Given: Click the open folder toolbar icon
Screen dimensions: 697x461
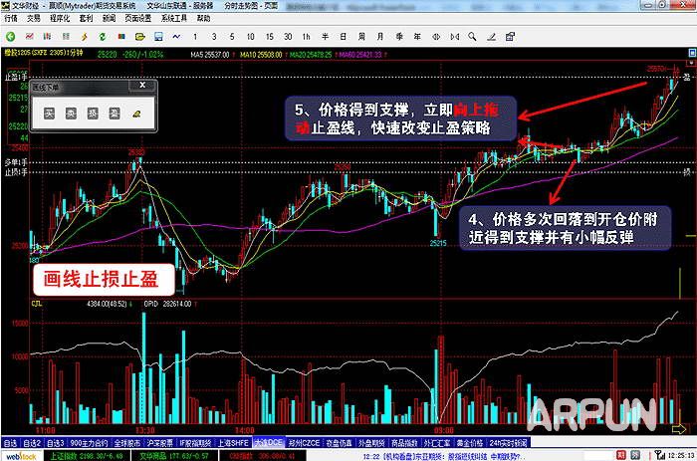Looking at the screenshot, I should click(140, 37).
